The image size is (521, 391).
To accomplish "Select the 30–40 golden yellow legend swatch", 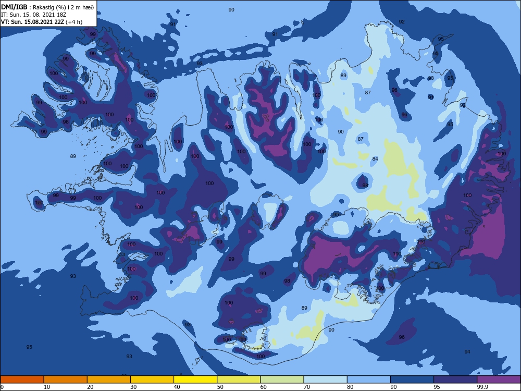I will pos(152,380).
